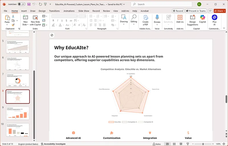Open the Transitions ribbon tab

54,11
